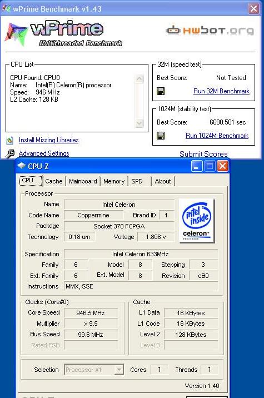Click the Advanced Settings wrench icon
Viewport: 264px width, 398px height.
point(10,154)
